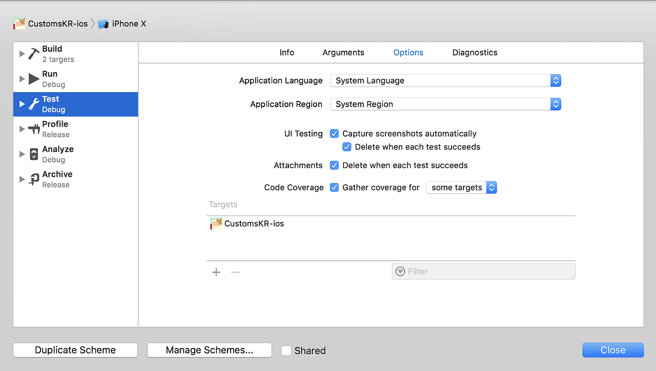Open the Application Language dropdown
The height and width of the screenshot is (371, 656).
445,80
